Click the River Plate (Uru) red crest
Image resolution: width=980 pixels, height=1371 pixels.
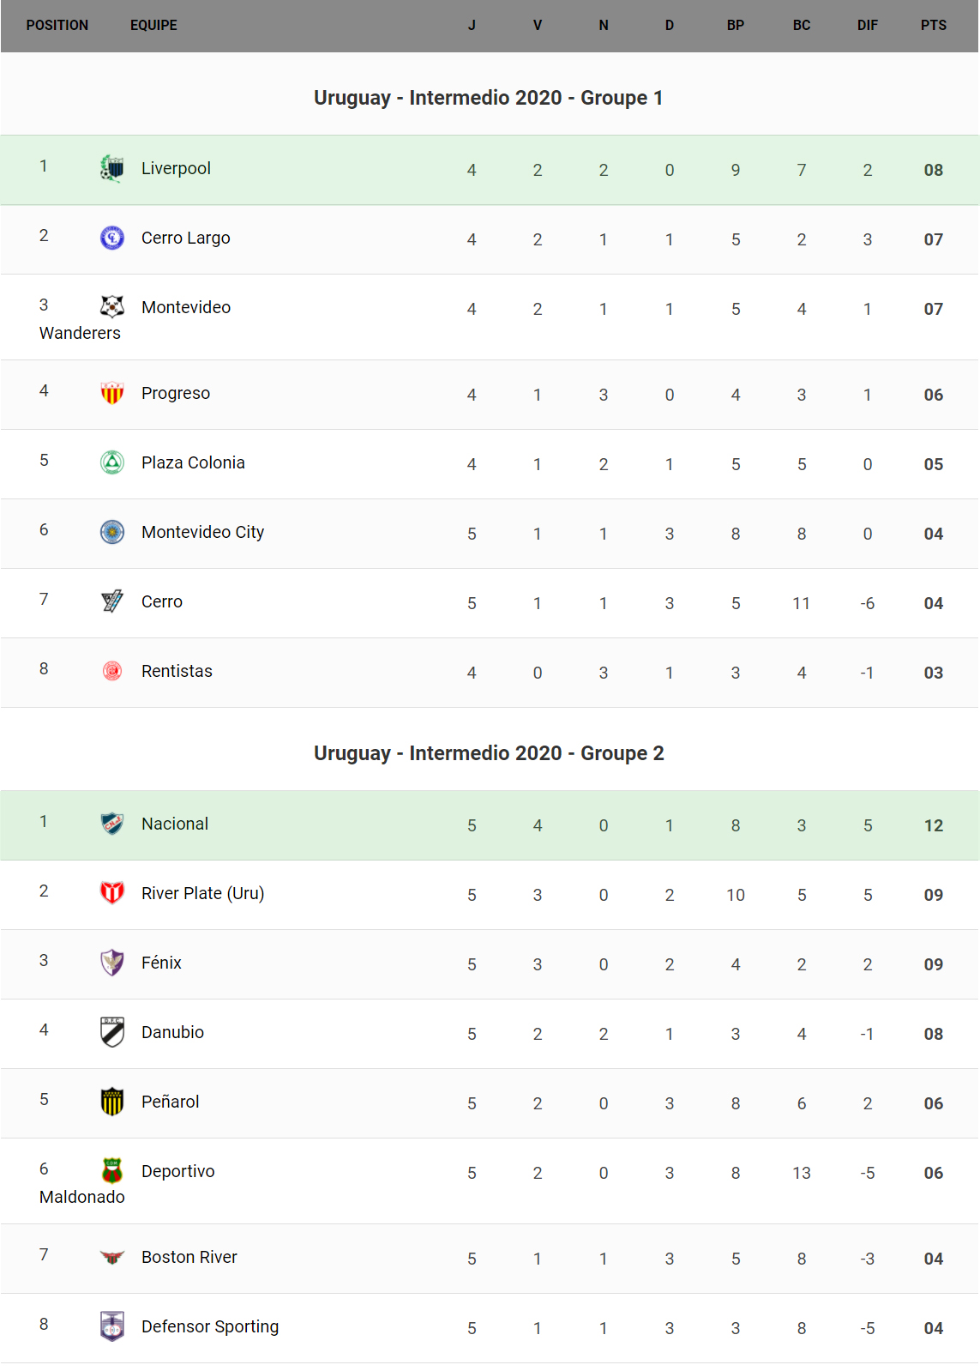112,893
